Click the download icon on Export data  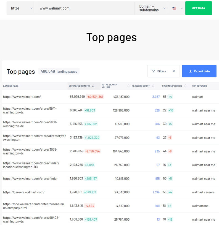pos(190,71)
